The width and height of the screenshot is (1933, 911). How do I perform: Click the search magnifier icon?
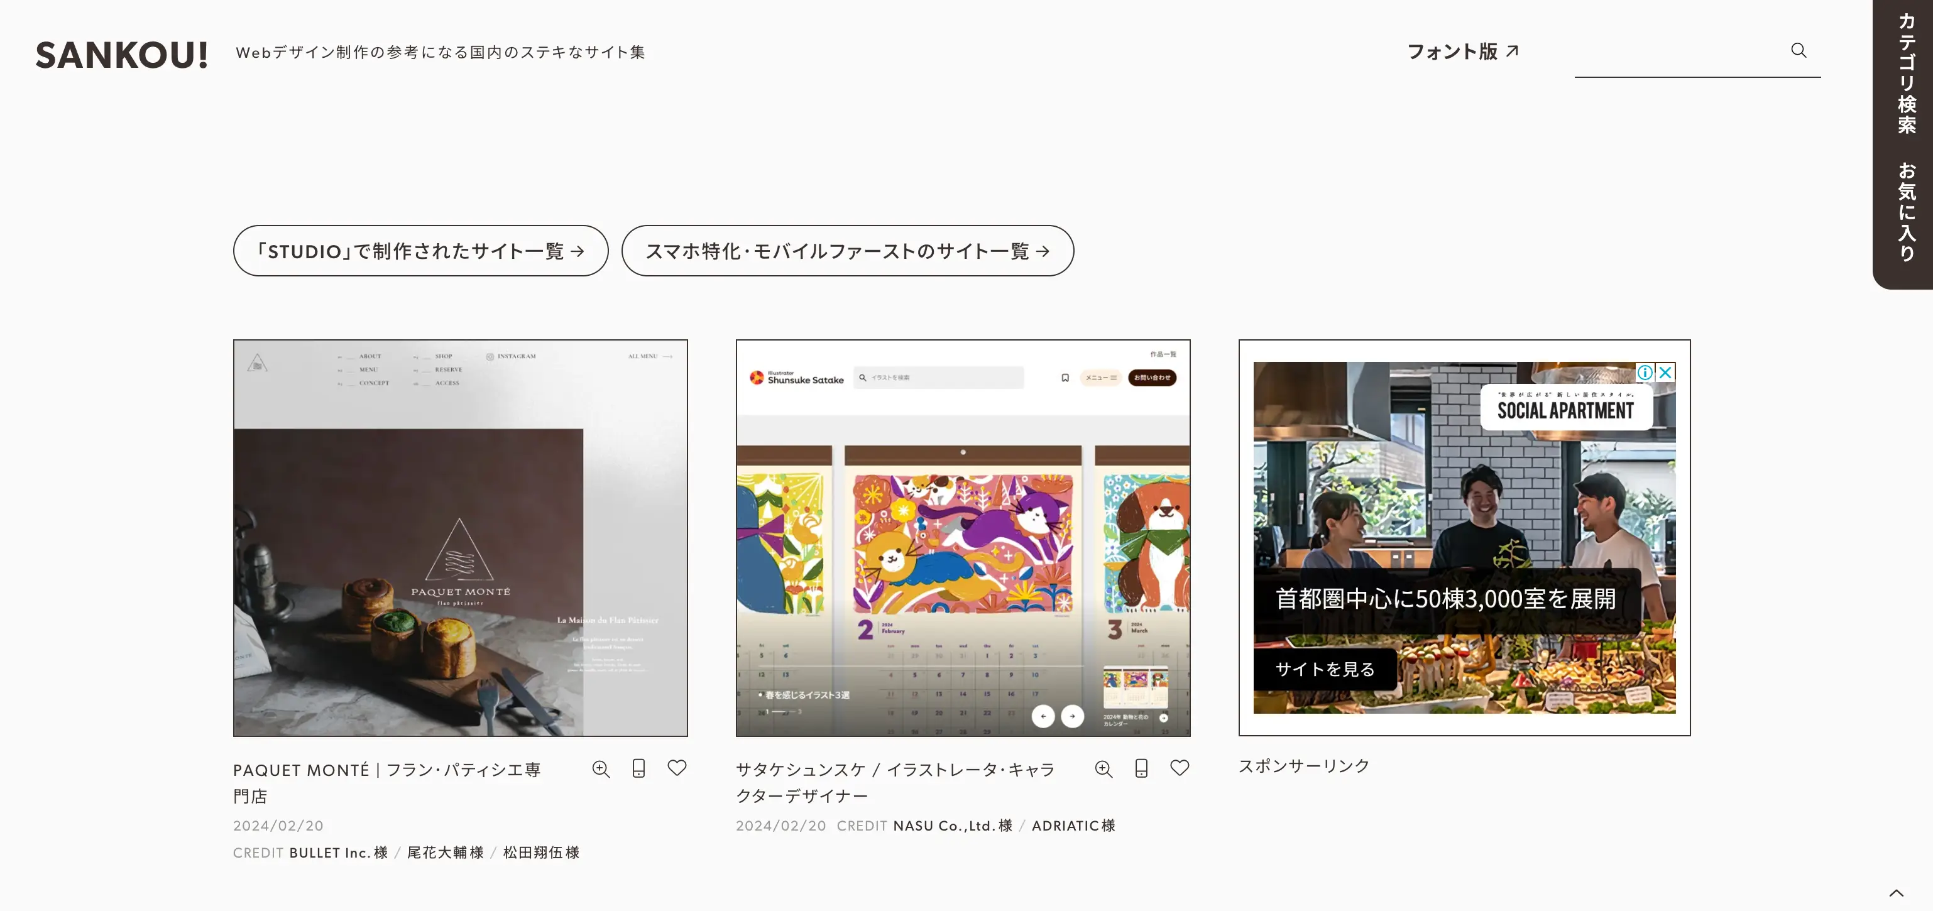(x=1799, y=50)
